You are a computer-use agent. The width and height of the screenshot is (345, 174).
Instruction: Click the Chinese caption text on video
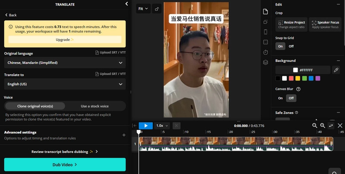196,19
